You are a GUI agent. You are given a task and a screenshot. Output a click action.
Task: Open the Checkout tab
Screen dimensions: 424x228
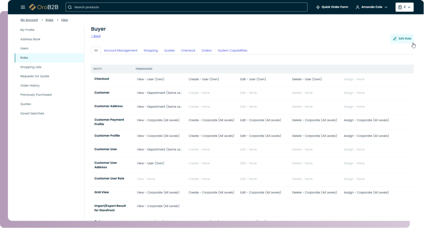pyautogui.click(x=188, y=50)
